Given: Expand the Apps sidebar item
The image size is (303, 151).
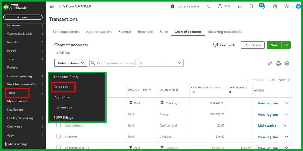Looking at the screenshot, I should 42,135.
